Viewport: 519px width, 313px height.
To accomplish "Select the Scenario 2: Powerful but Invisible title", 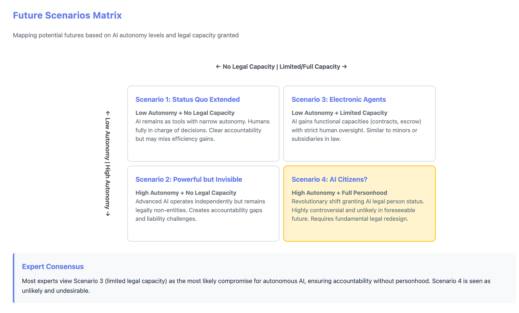I will coord(189,179).
